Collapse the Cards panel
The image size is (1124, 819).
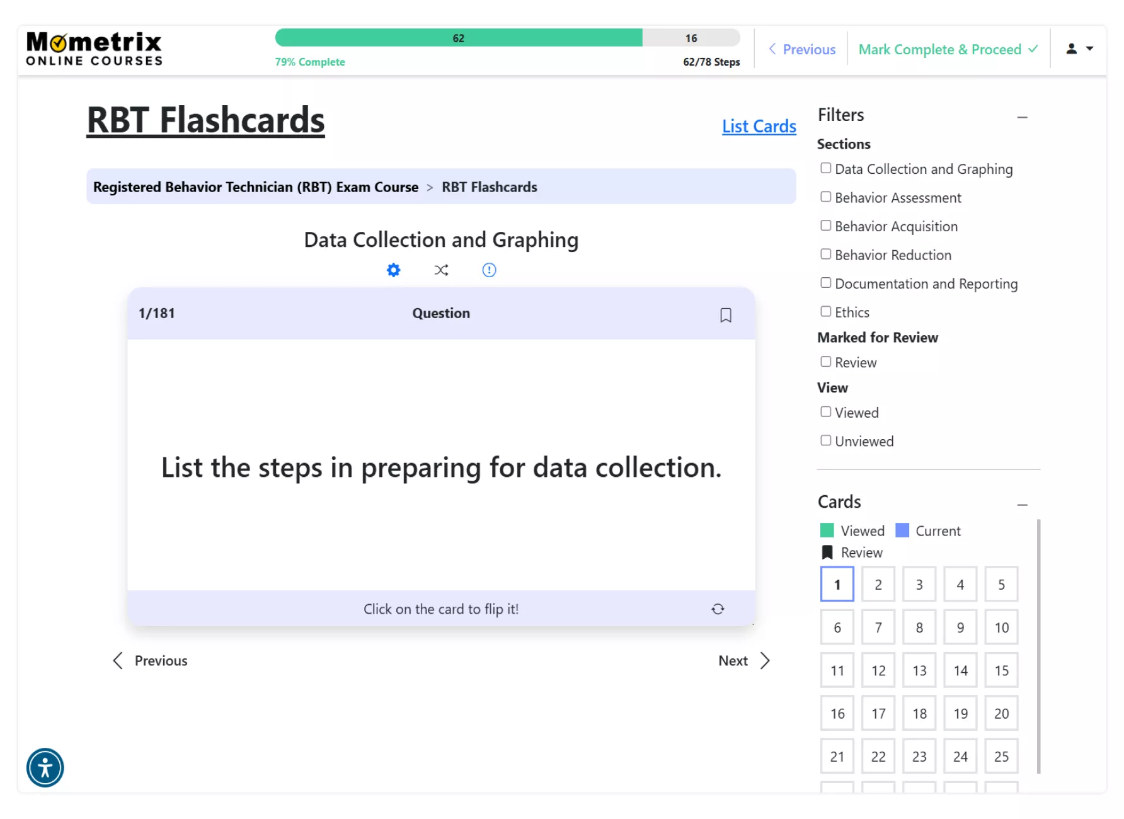[x=1022, y=505]
